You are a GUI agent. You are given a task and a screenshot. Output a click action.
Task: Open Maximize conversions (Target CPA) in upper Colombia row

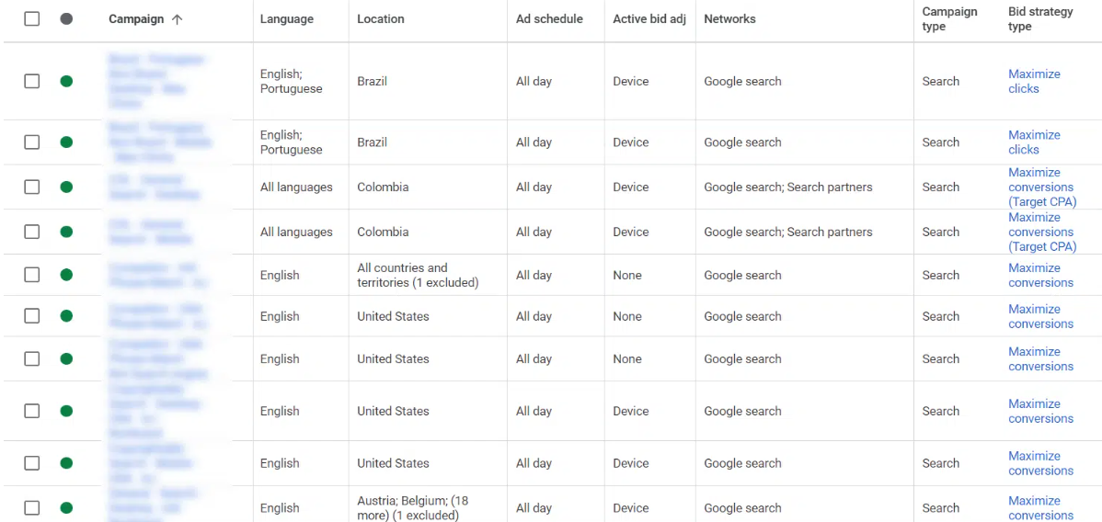[1041, 187]
